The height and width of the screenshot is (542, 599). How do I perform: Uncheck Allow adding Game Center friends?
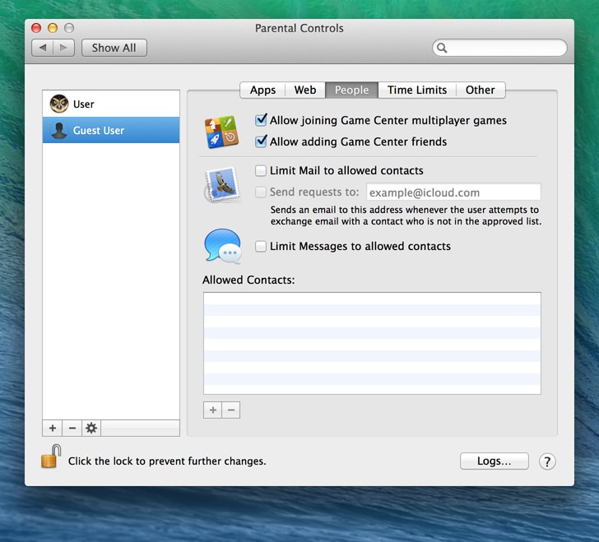(261, 141)
